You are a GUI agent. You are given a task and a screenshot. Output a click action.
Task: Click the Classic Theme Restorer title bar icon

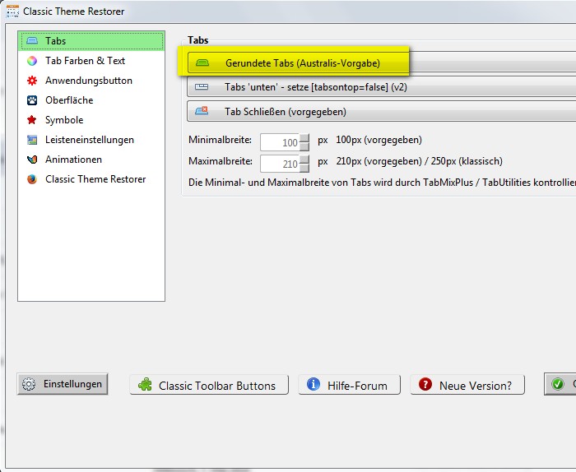(12, 11)
